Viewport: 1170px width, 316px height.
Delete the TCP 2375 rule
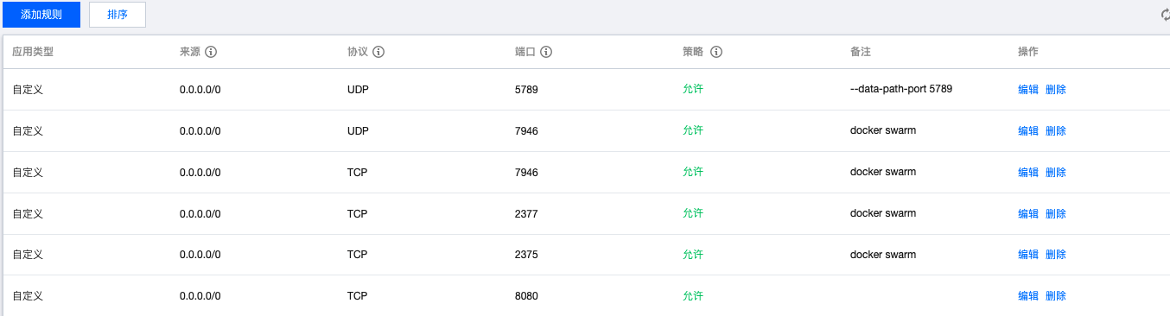[x=1056, y=255]
